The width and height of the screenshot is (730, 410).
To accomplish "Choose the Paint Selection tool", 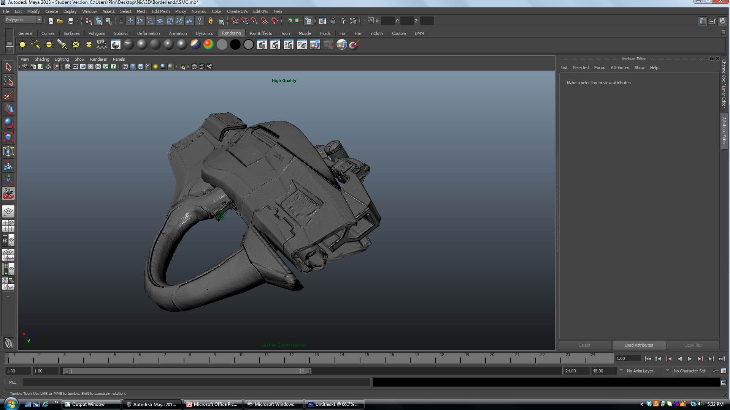I will point(8,95).
